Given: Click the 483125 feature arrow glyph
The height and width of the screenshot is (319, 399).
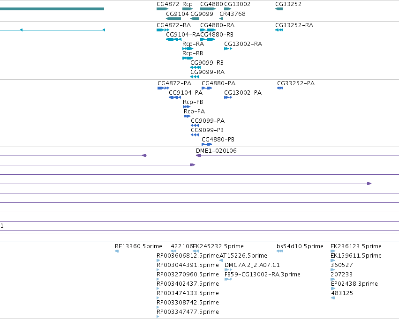Looking at the screenshot, I should [333, 298].
